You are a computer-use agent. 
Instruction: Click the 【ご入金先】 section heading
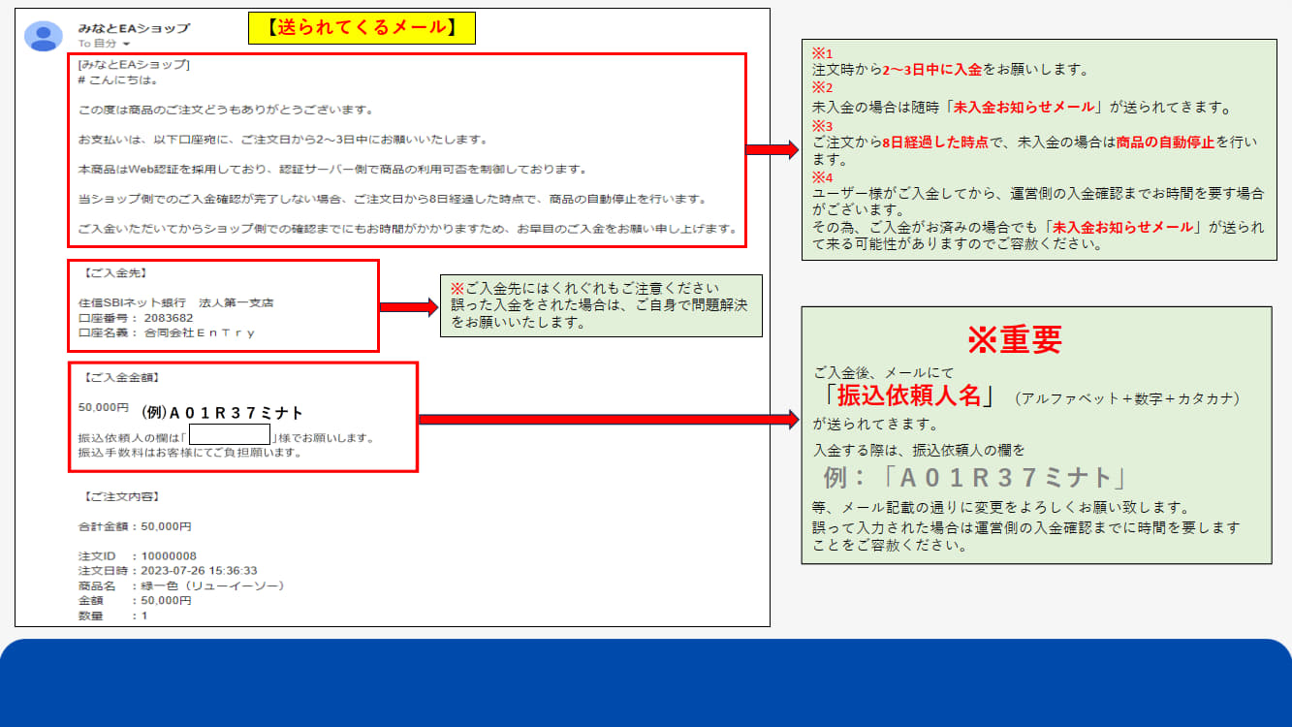click(x=116, y=274)
